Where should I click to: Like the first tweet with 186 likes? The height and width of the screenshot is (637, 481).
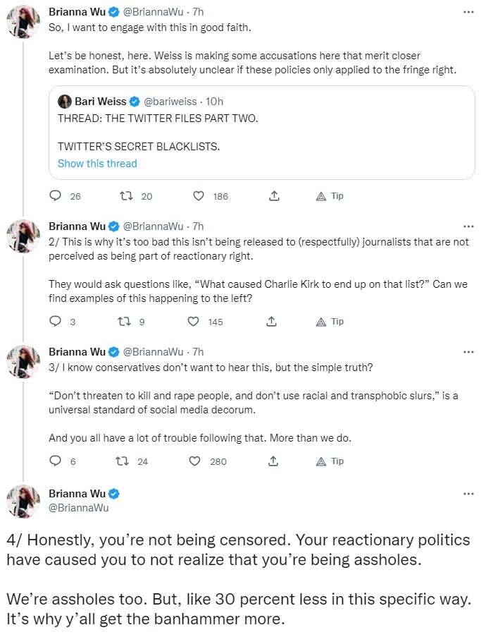pos(199,196)
